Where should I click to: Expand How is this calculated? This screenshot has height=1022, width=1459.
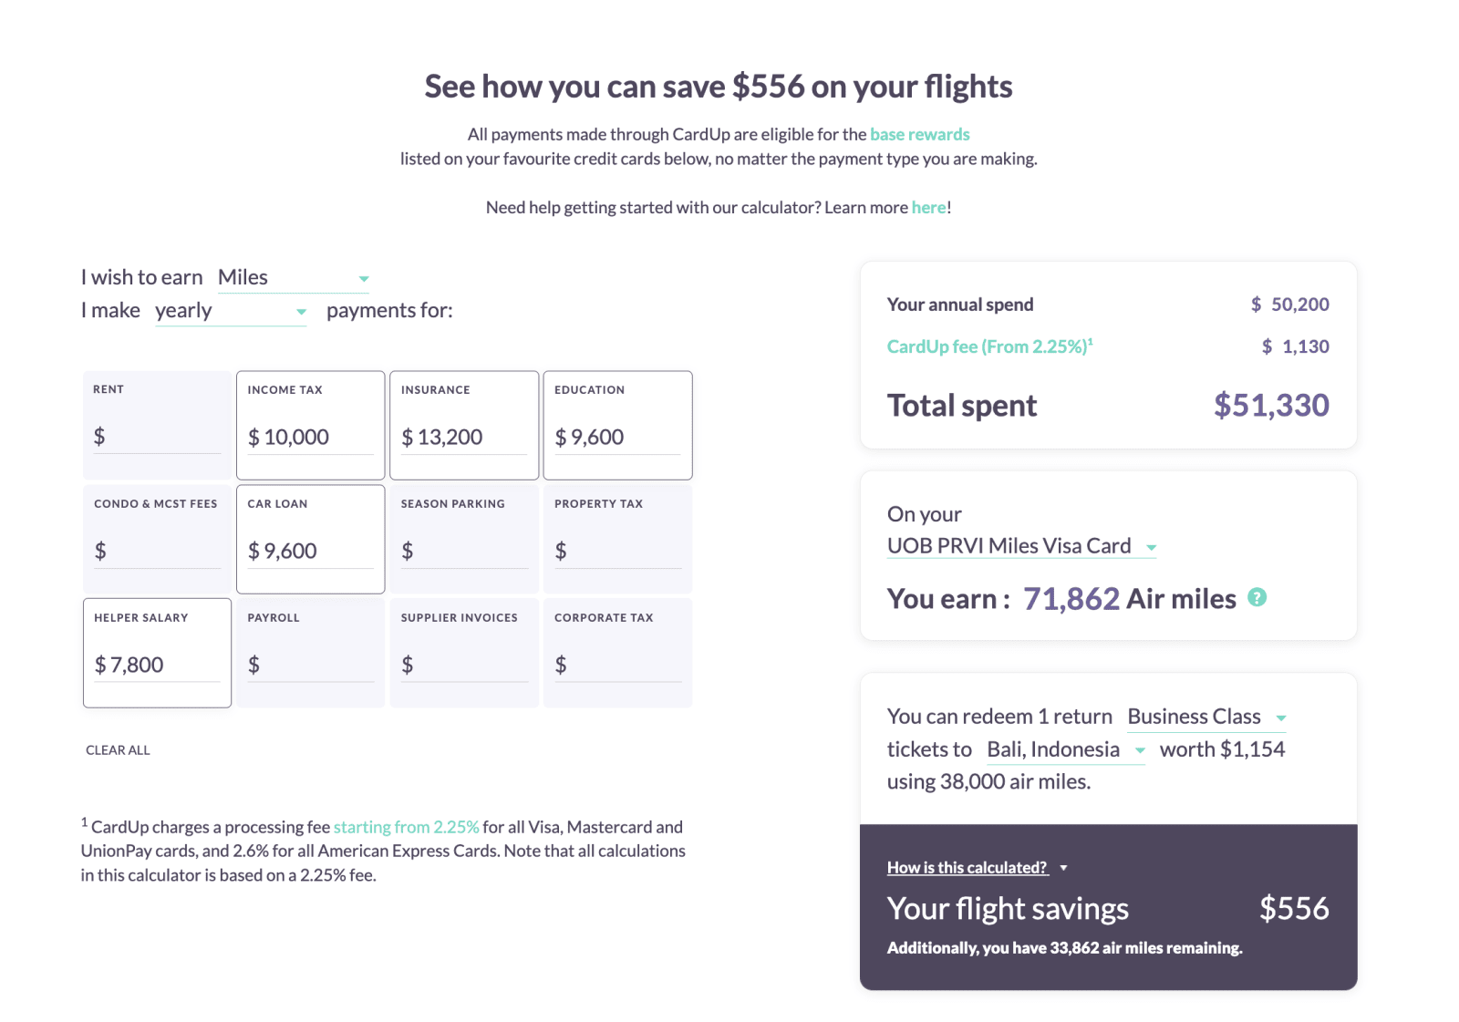(977, 868)
